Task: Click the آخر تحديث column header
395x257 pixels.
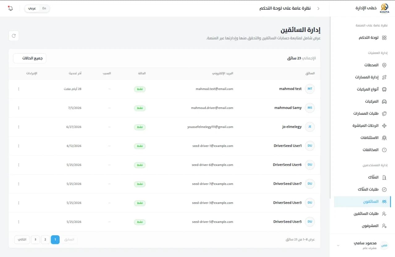Action: coord(75,73)
